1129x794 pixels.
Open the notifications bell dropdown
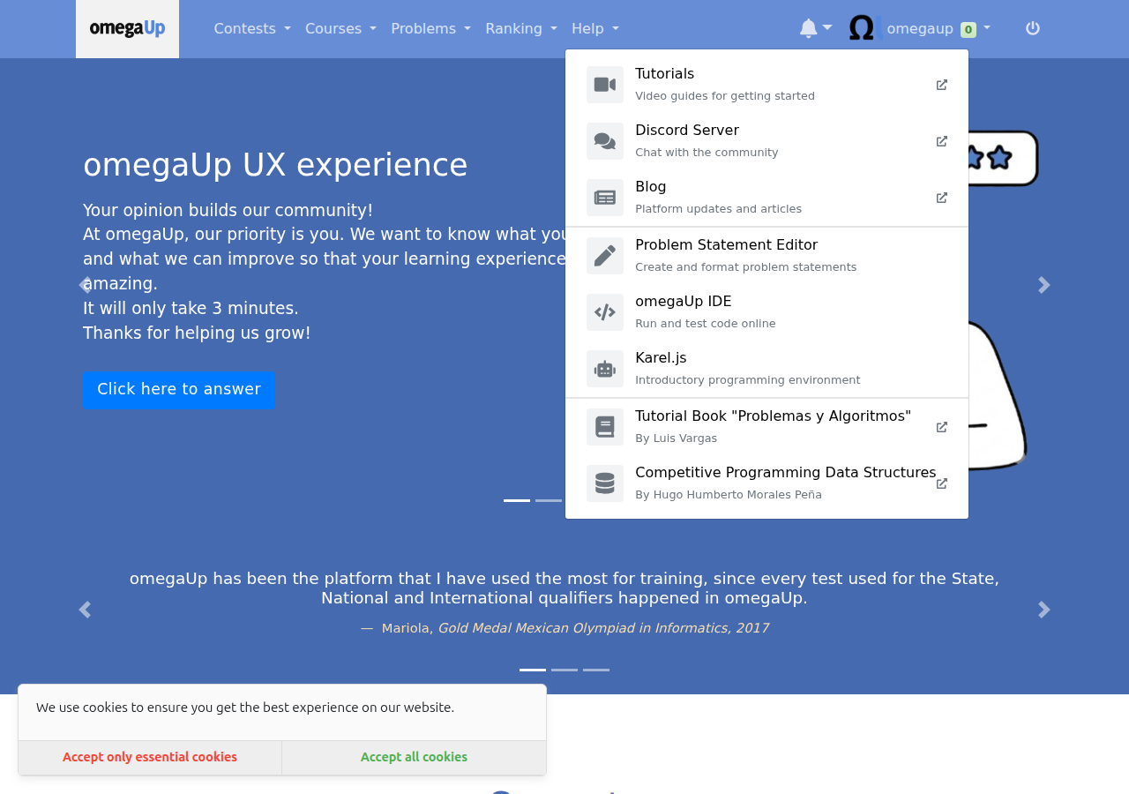click(816, 28)
